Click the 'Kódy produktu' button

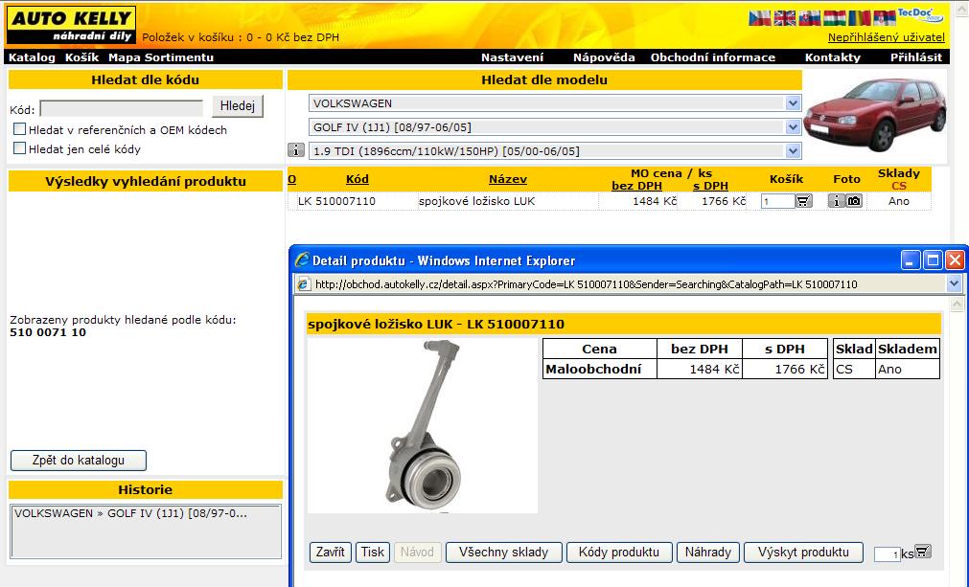point(619,552)
